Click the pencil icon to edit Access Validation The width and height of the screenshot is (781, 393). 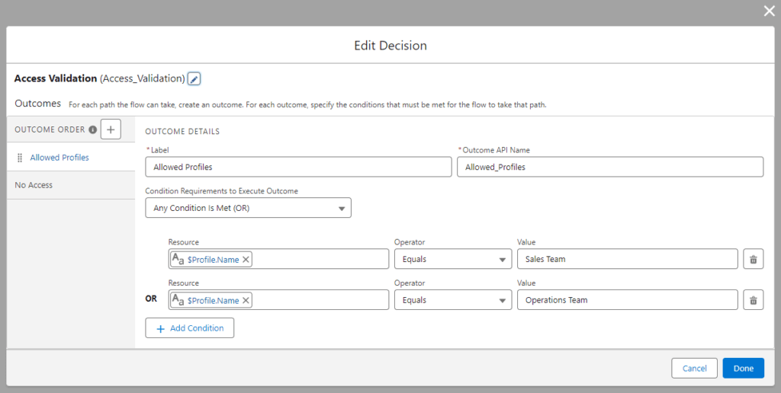(x=194, y=79)
